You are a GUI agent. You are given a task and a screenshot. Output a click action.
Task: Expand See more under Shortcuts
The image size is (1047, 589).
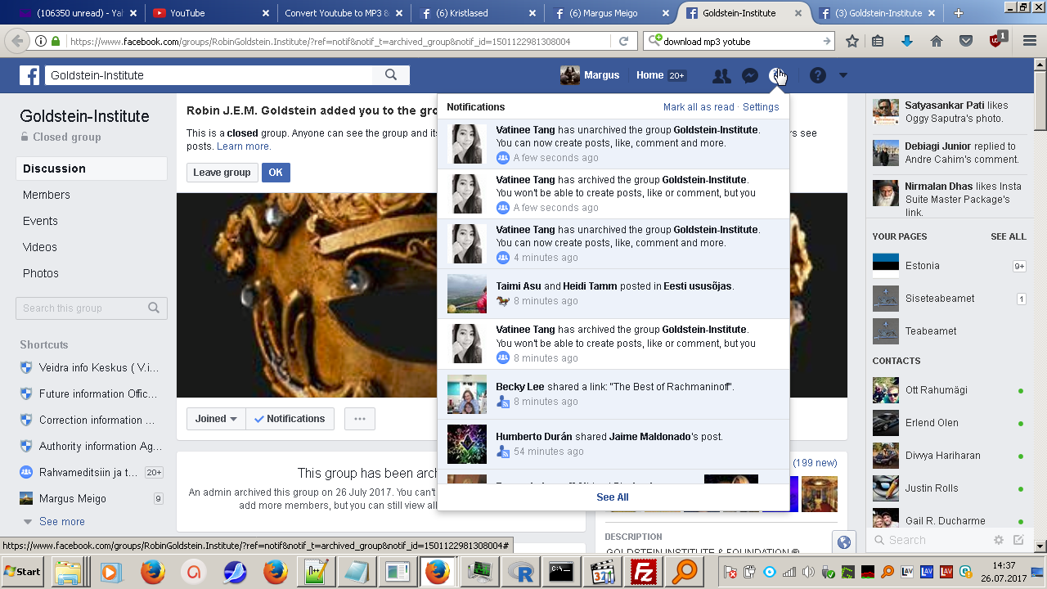(x=61, y=521)
